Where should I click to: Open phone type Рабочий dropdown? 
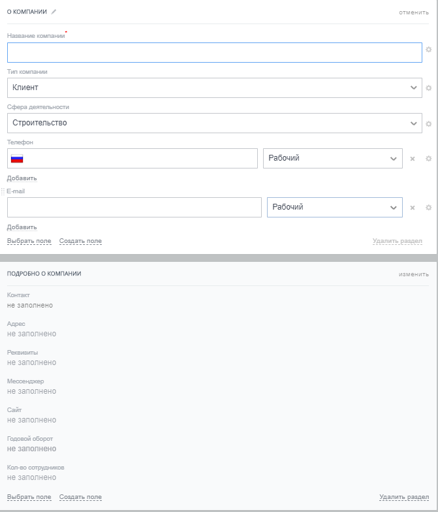[x=332, y=158]
